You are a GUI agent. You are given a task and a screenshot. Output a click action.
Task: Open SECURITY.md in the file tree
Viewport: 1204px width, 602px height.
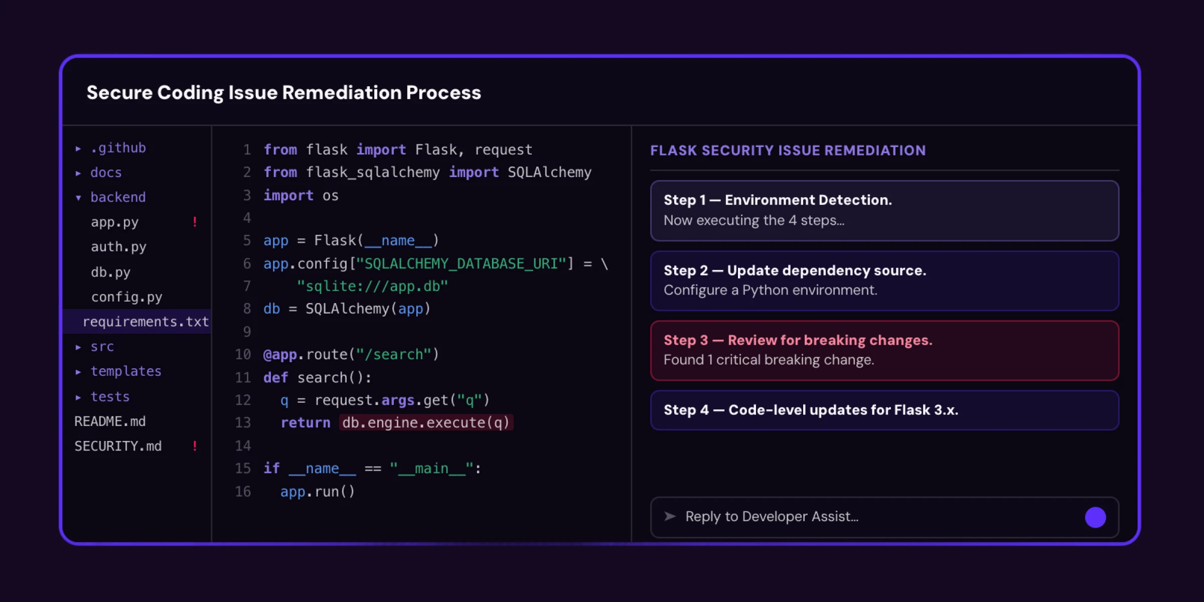click(x=118, y=446)
